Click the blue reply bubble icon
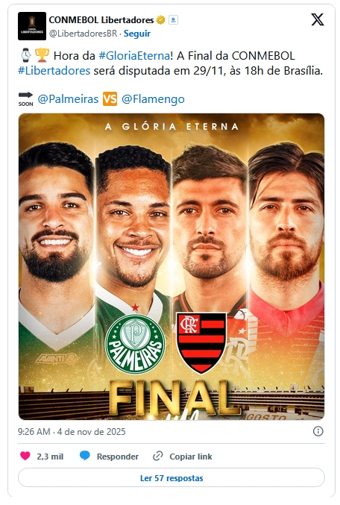 coord(85,456)
